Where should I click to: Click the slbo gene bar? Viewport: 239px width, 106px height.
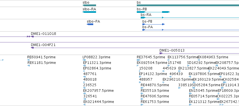click(x=89, y=5)
